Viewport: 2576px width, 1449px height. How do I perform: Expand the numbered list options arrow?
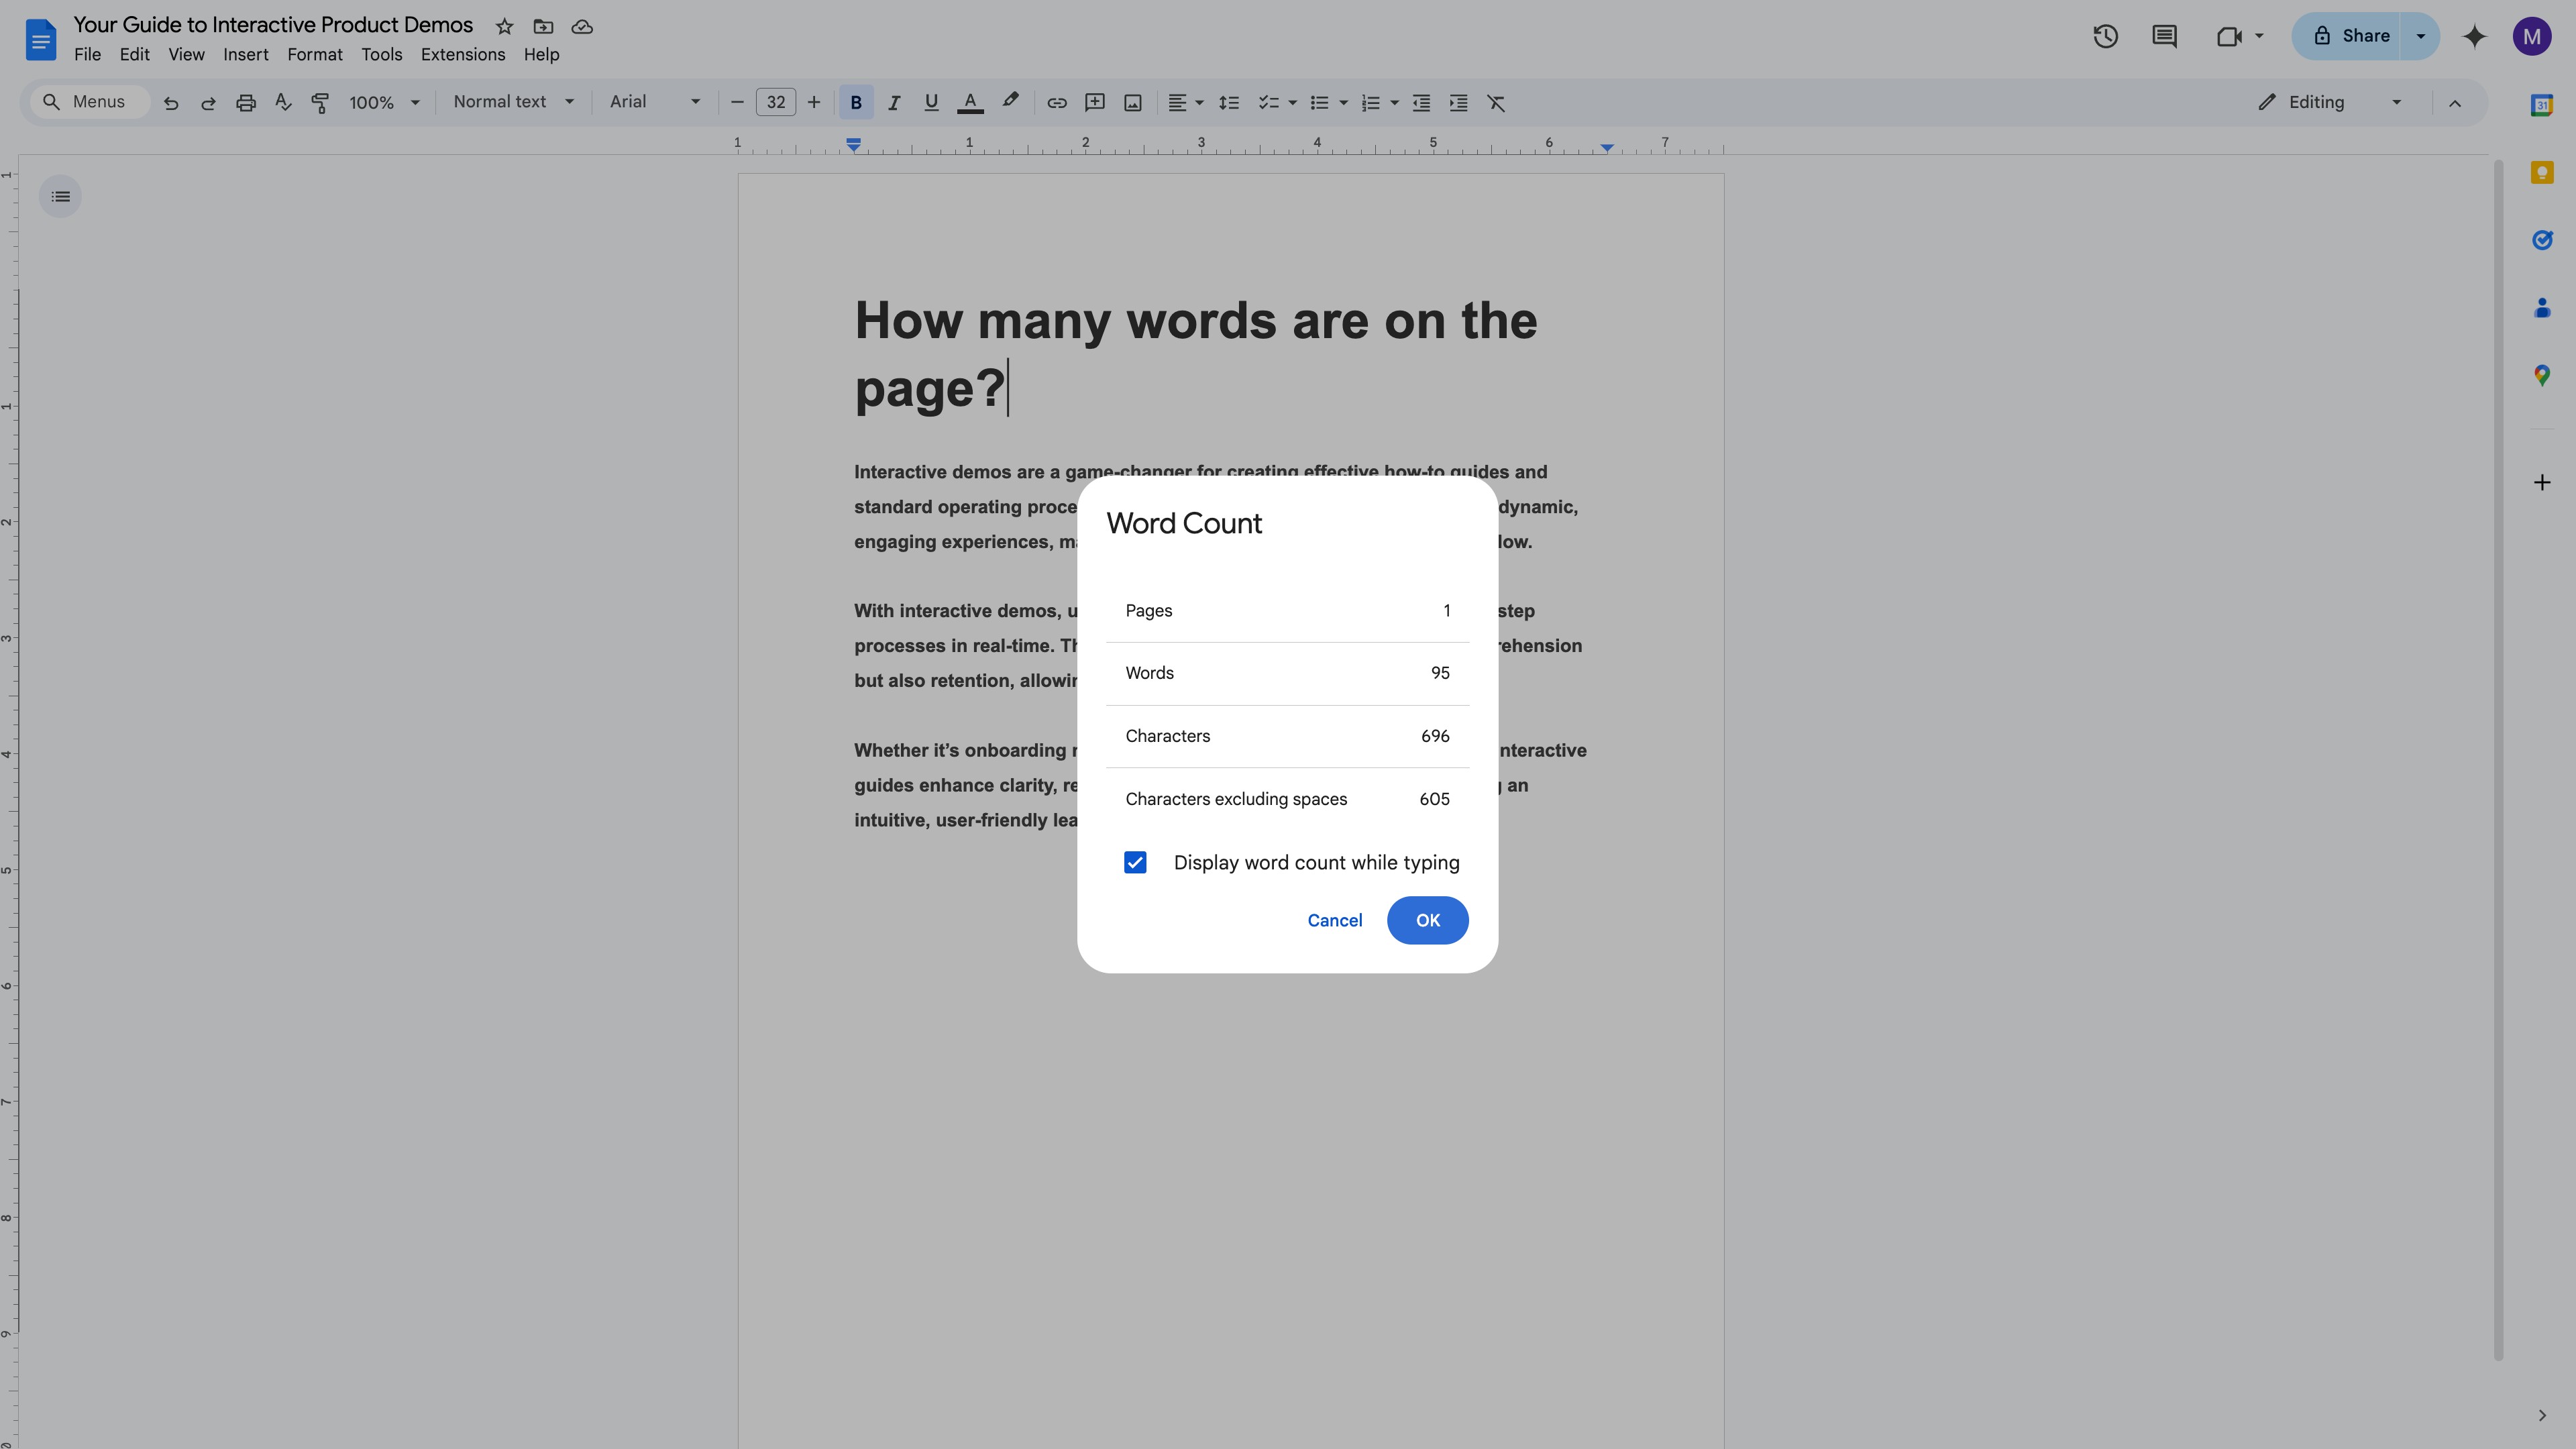pyautogui.click(x=1394, y=103)
